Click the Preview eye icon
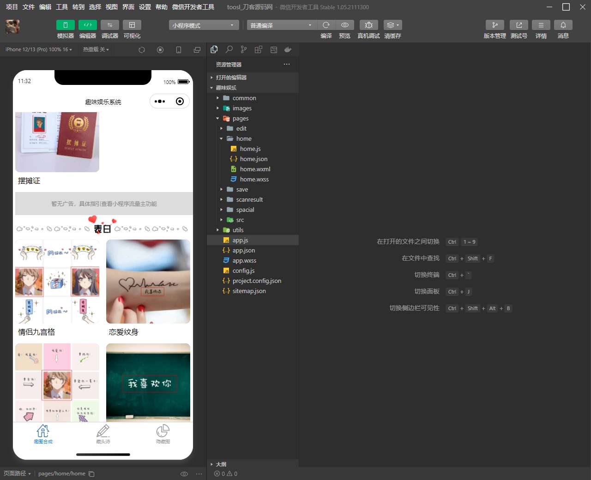This screenshot has width=591, height=480. pos(344,25)
